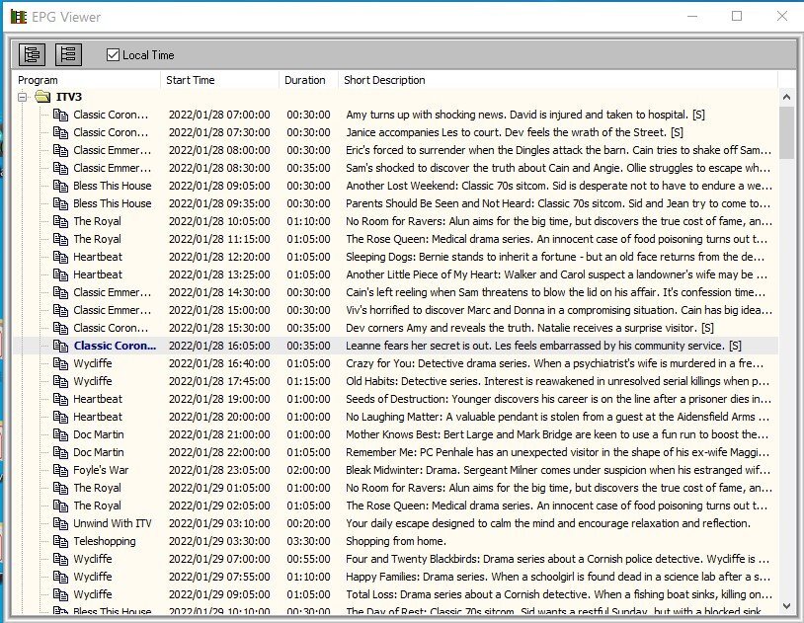Click the document icon beside Teleshopping
The width and height of the screenshot is (804, 623).
pos(60,541)
